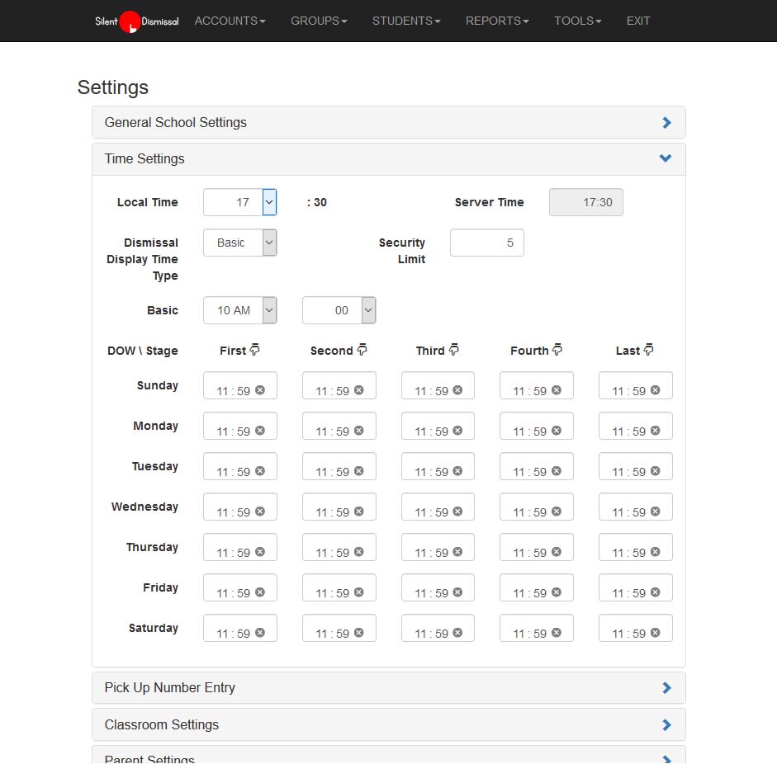Open the Dismissal Display Time Type dropdown

click(x=269, y=243)
